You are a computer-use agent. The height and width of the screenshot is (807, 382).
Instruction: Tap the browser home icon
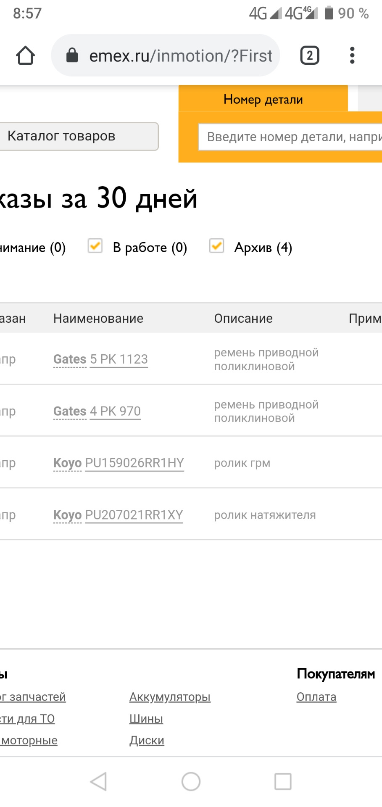[25, 55]
